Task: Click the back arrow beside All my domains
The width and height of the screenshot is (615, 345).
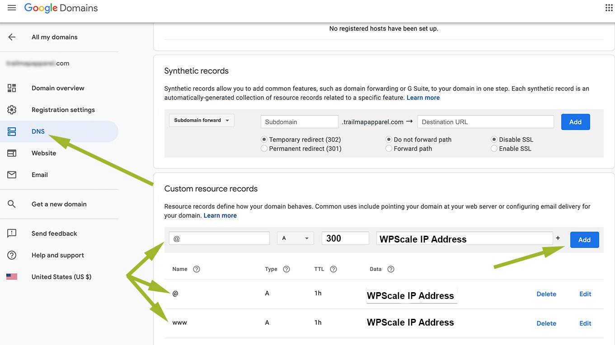Action: coord(12,37)
